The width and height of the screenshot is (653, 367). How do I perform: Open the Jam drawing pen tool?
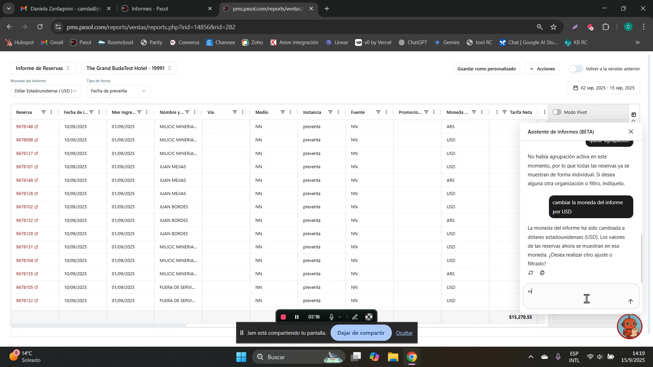coord(355,317)
